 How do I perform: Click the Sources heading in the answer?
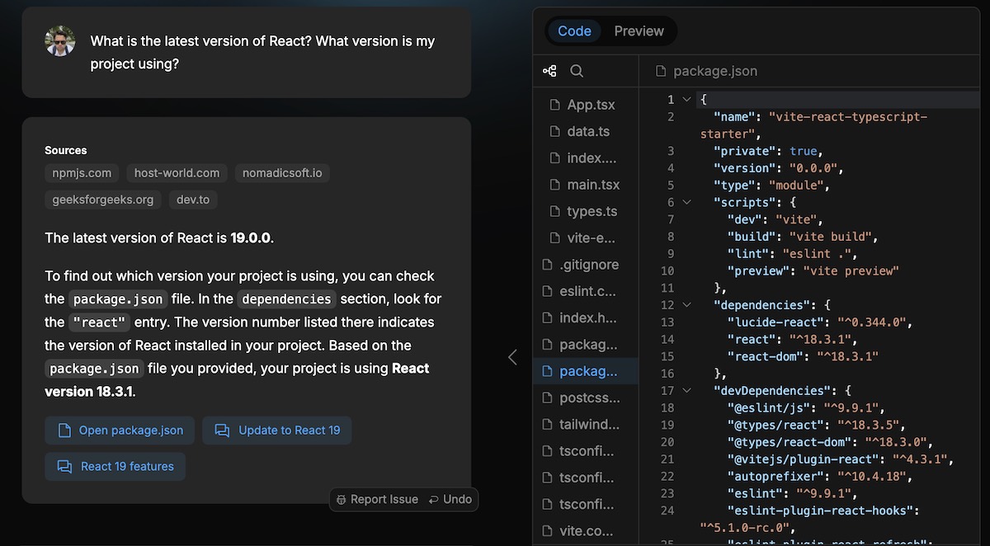click(x=66, y=150)
